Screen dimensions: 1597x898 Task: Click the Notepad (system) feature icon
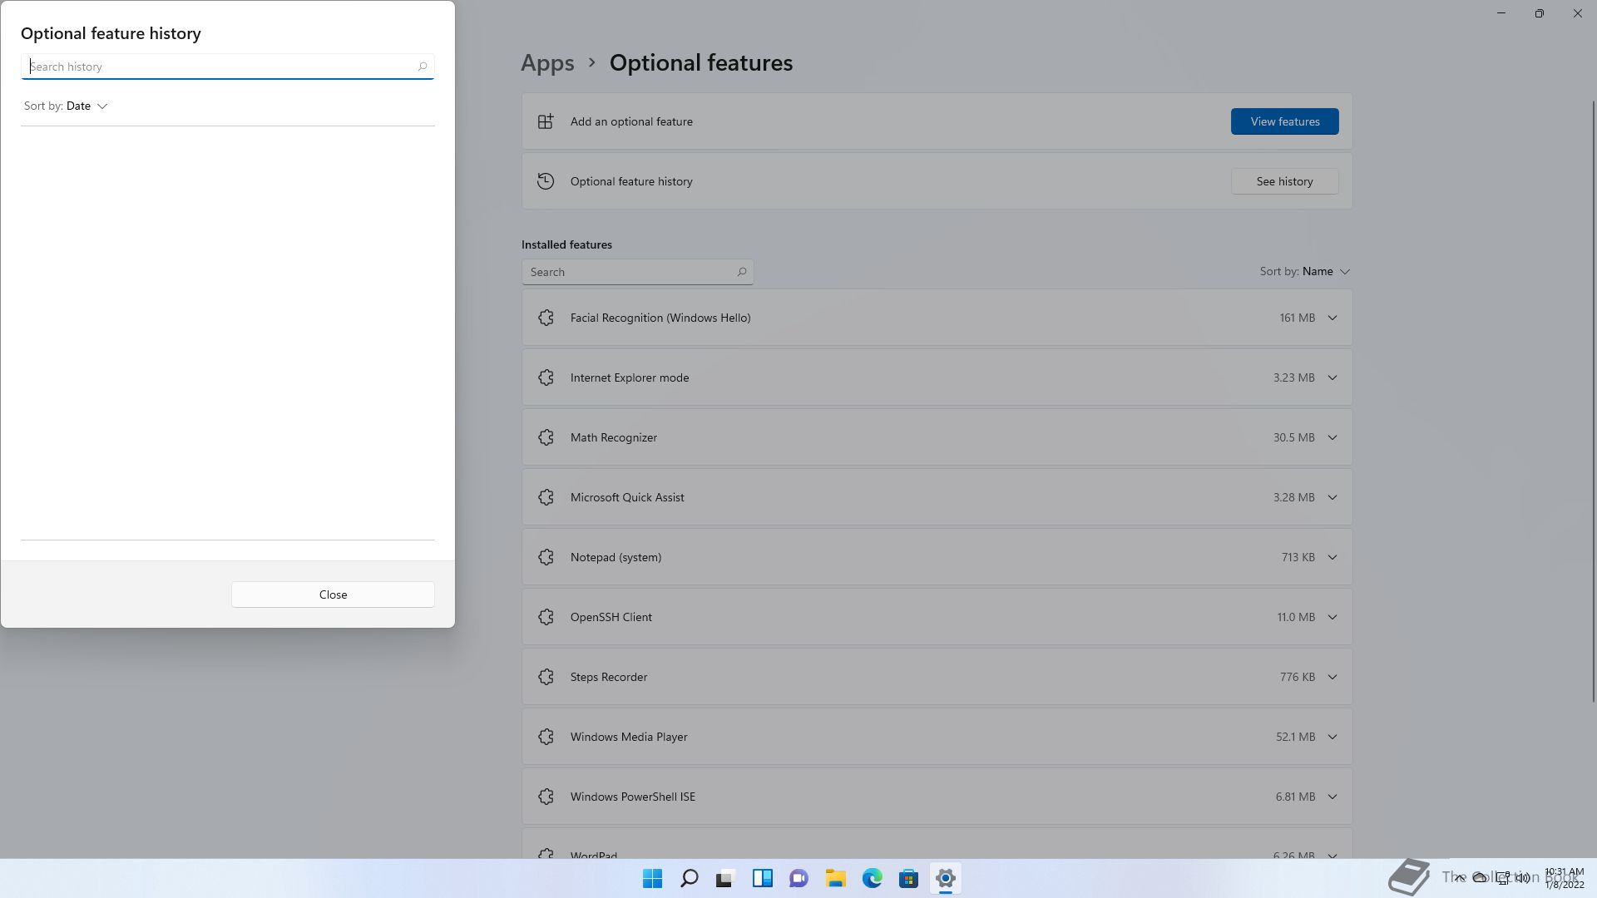[546, 557]
